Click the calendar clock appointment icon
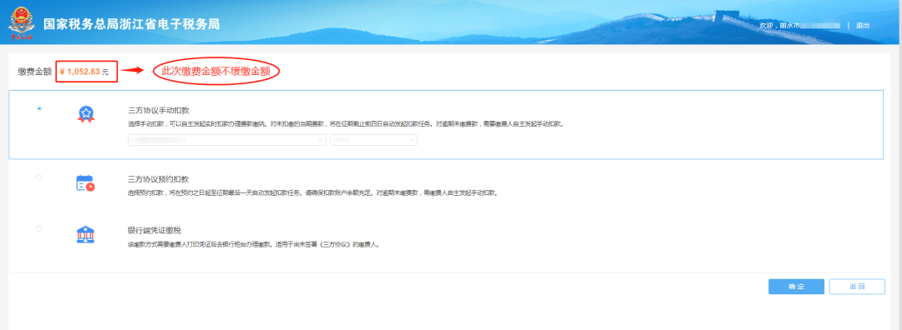Screen dimensions: 902x330 click(x=86, y=183)
